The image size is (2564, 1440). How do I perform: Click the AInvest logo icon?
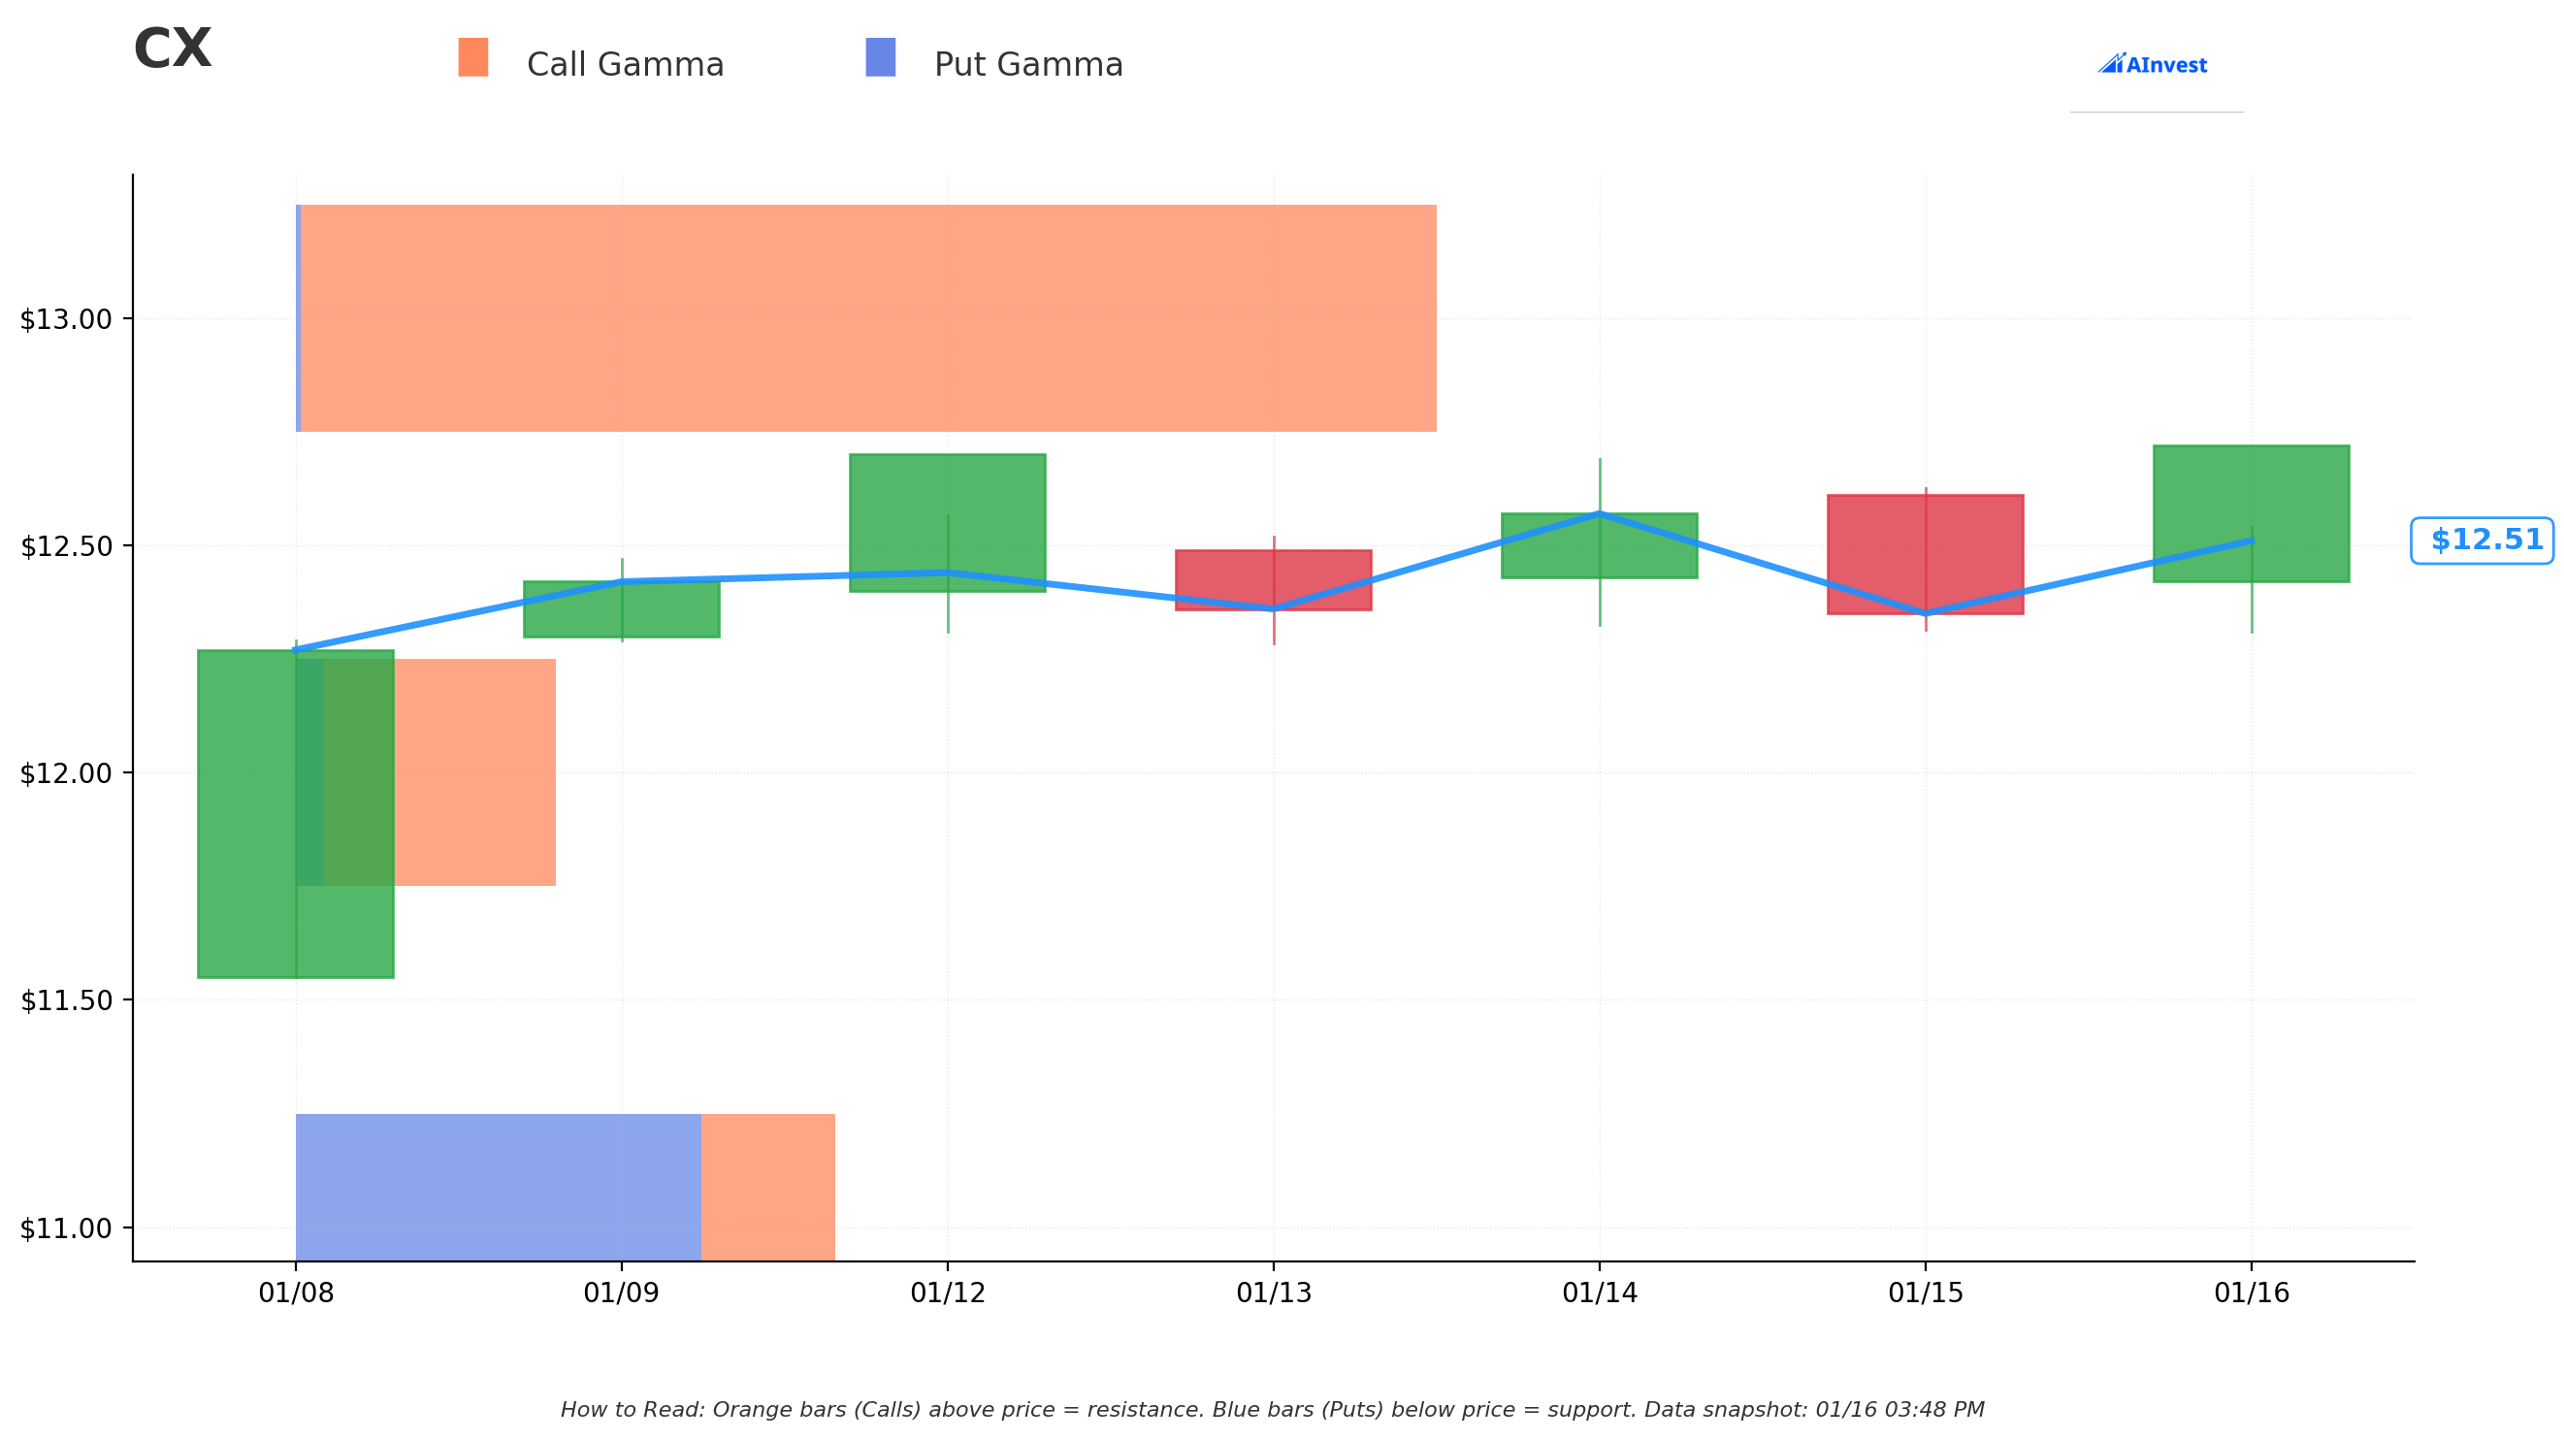2152,65
